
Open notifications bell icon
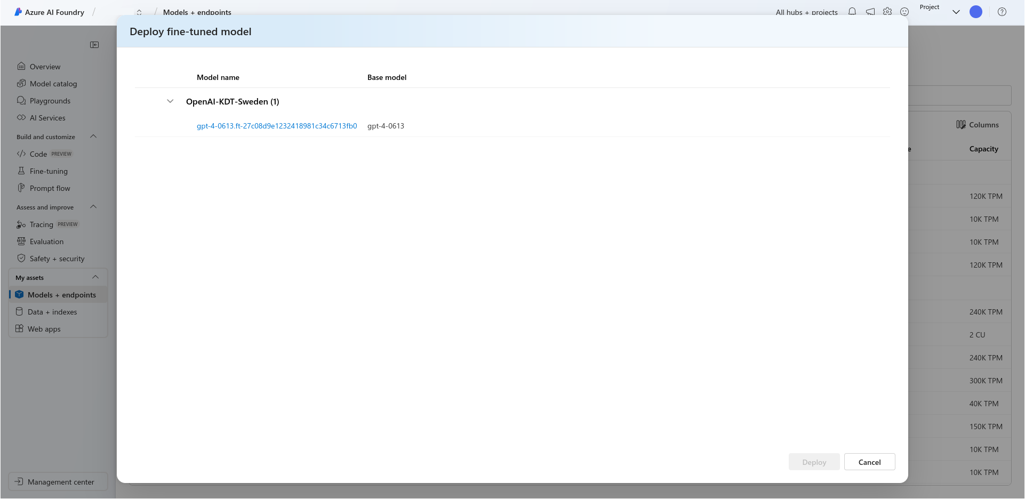(852, 12)
